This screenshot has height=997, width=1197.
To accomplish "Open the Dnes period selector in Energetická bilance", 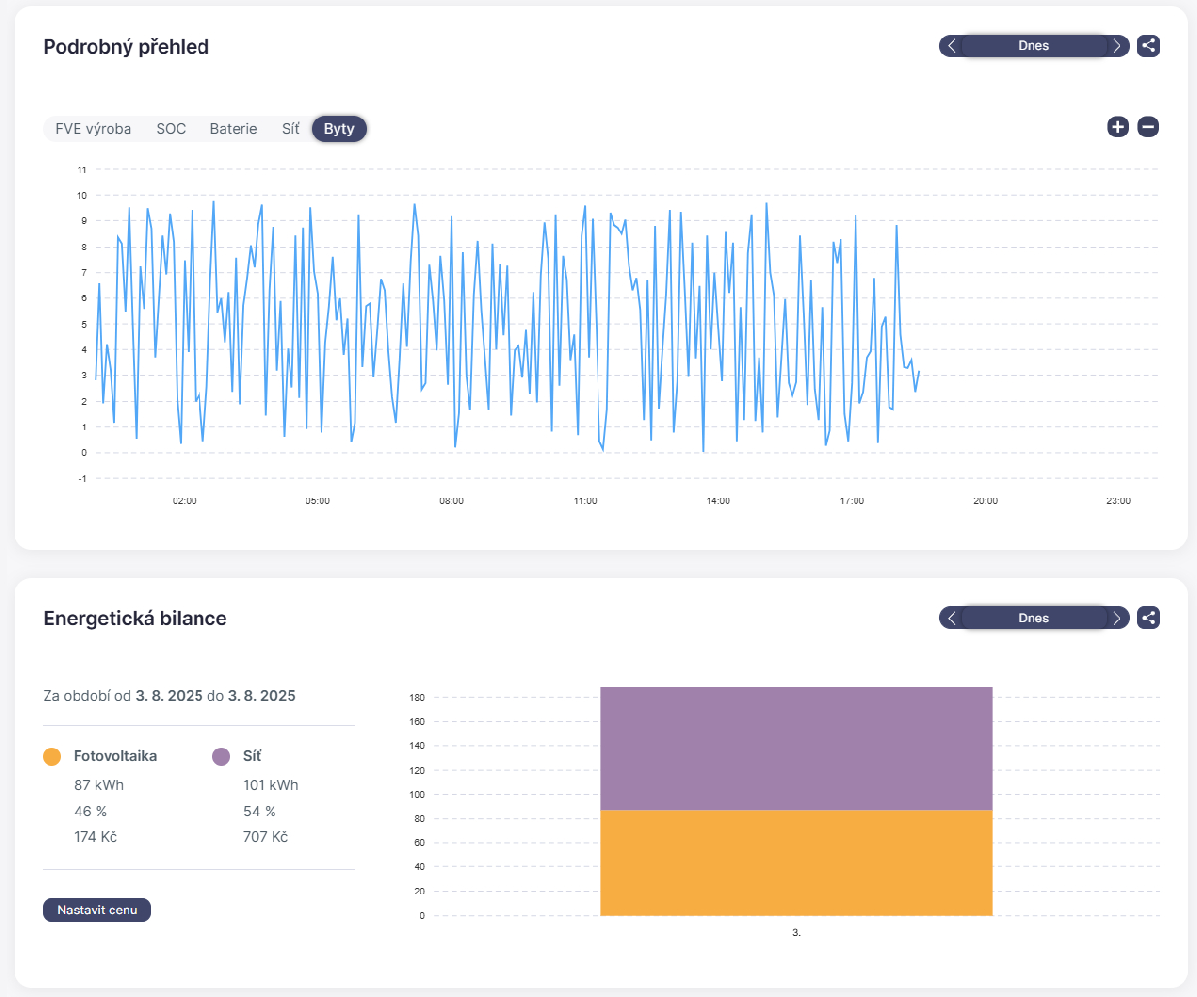I will (x=1033, y=618).
